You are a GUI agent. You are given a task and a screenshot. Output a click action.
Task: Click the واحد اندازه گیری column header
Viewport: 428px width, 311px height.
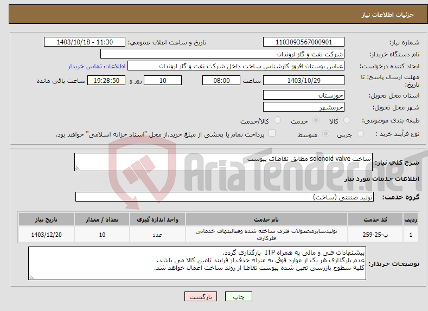click(x=157, y=219)
